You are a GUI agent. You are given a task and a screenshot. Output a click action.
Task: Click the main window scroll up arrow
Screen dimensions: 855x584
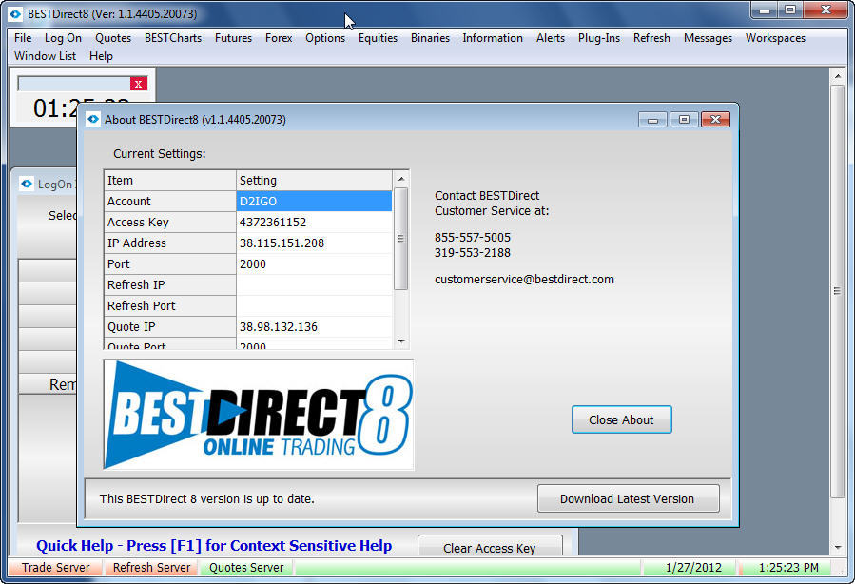click(838, 77)
